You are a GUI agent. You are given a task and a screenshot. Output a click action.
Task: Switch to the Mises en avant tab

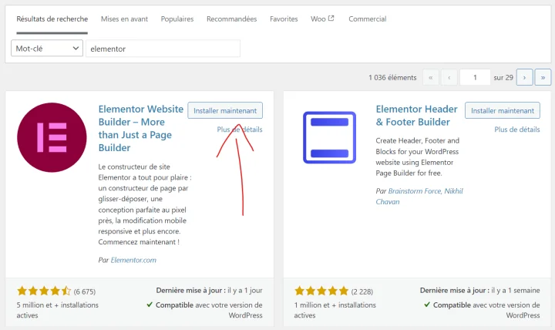coord(124,19)
